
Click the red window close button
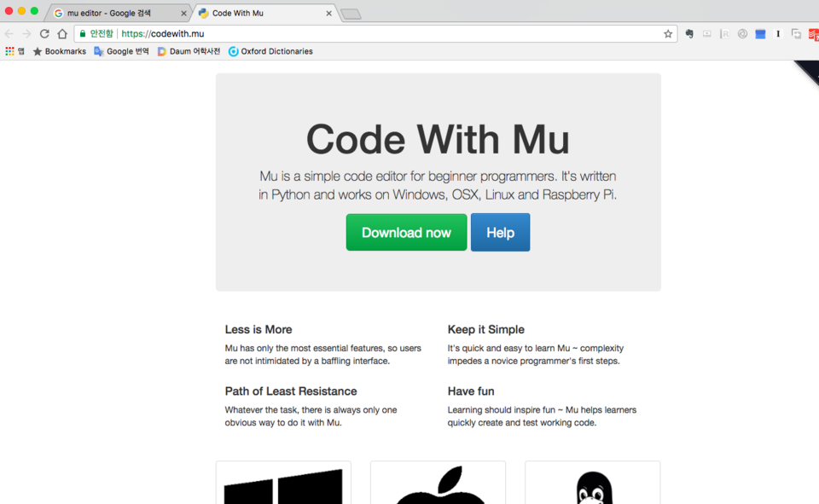click(9, 11)
